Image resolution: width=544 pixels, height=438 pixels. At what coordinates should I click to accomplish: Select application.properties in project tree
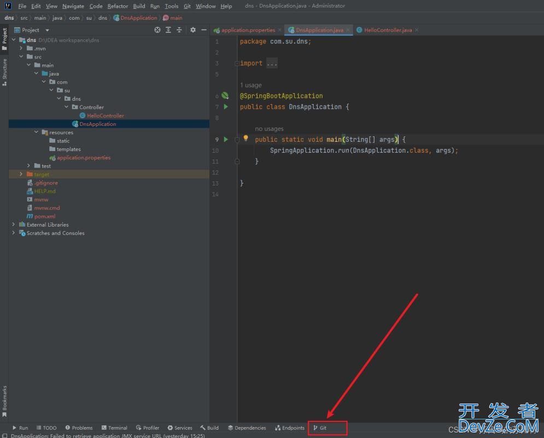coord(84,158)
